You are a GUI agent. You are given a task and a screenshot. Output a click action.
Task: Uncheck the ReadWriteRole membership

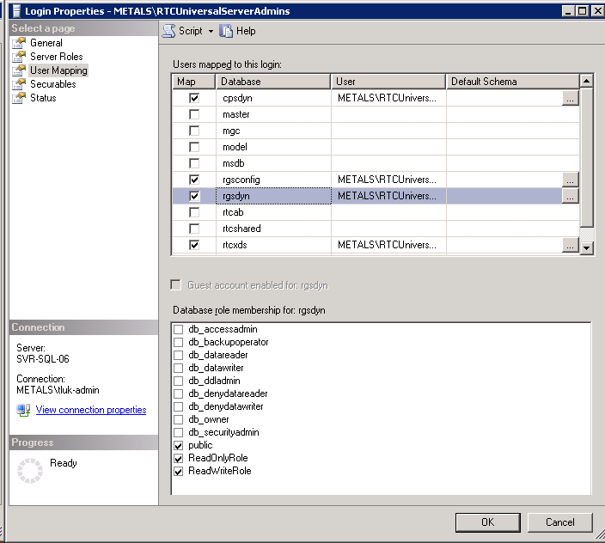[x=179, y=472]
